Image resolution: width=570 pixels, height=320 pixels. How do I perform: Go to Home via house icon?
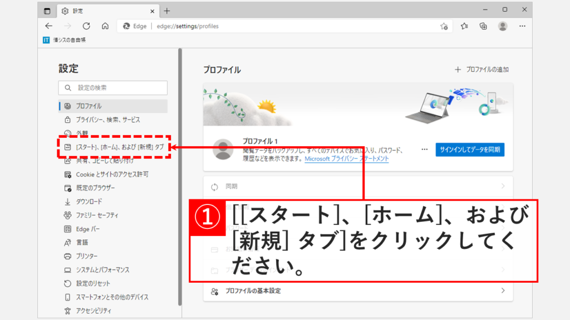pos(105,26)
